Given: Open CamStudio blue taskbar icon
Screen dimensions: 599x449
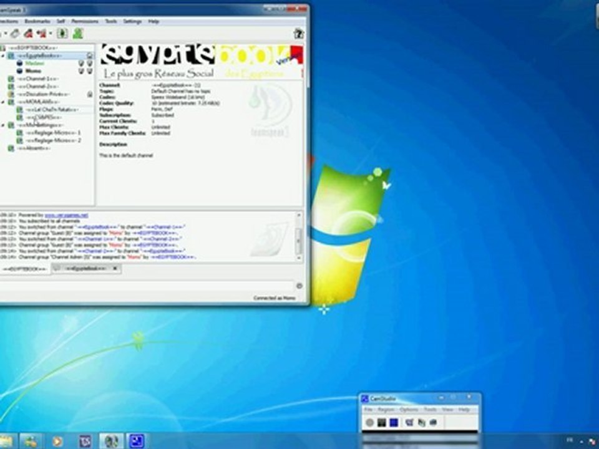Looking at the screenshot, I should point(136,441).
